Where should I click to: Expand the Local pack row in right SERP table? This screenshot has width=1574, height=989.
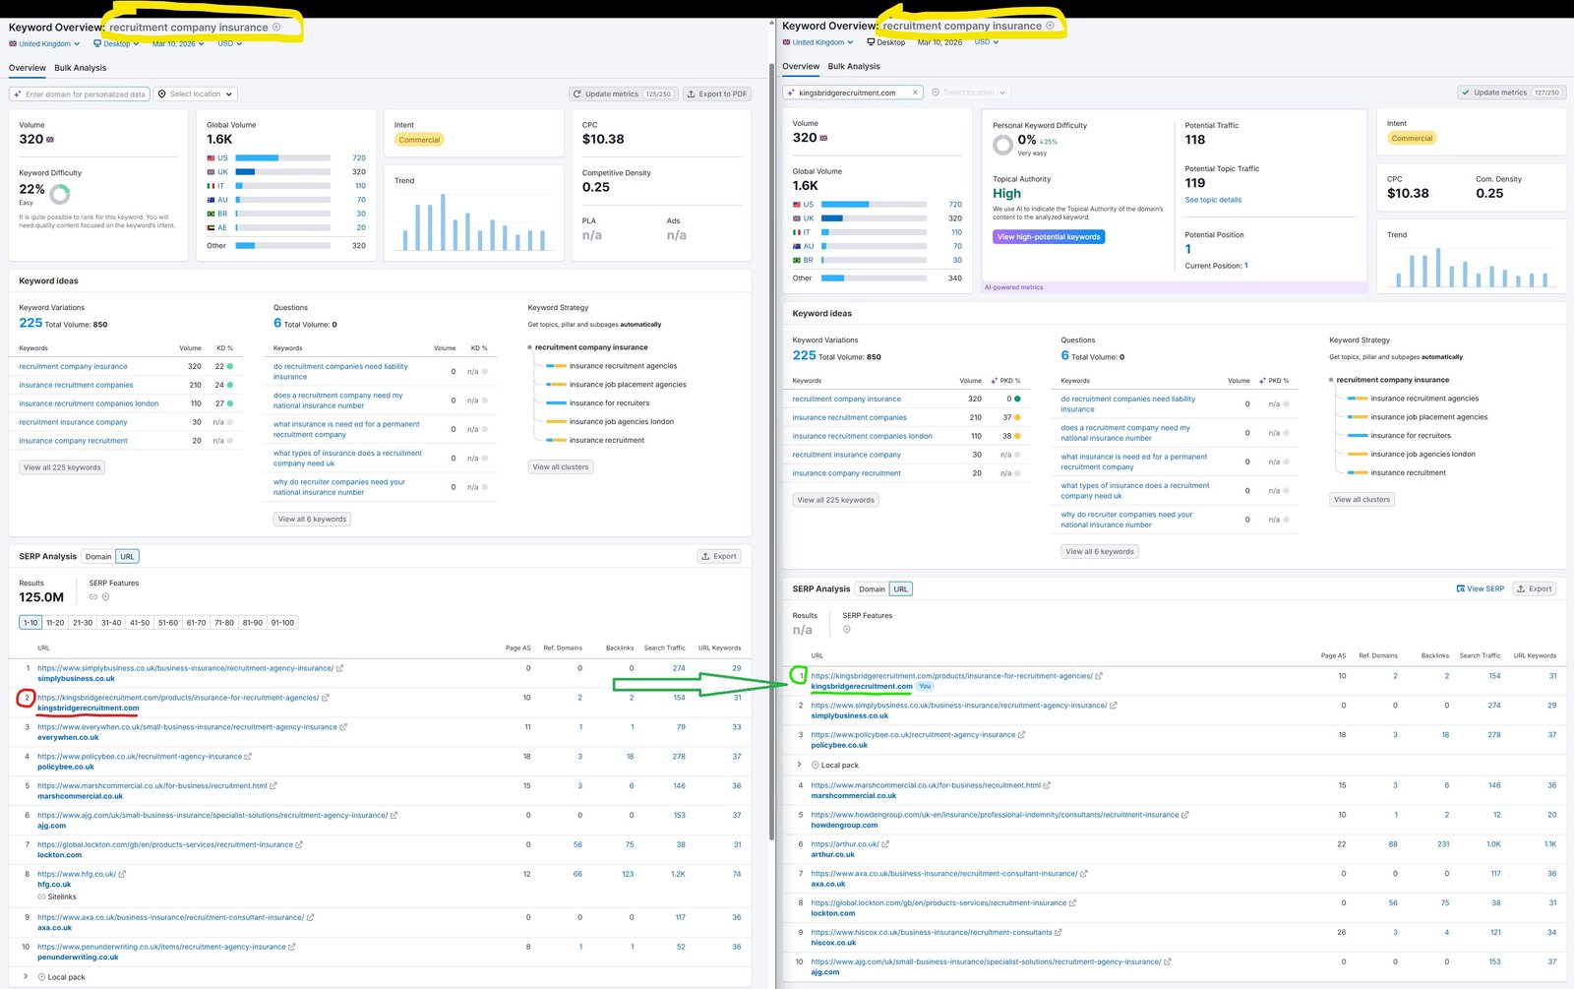point(799,765)
